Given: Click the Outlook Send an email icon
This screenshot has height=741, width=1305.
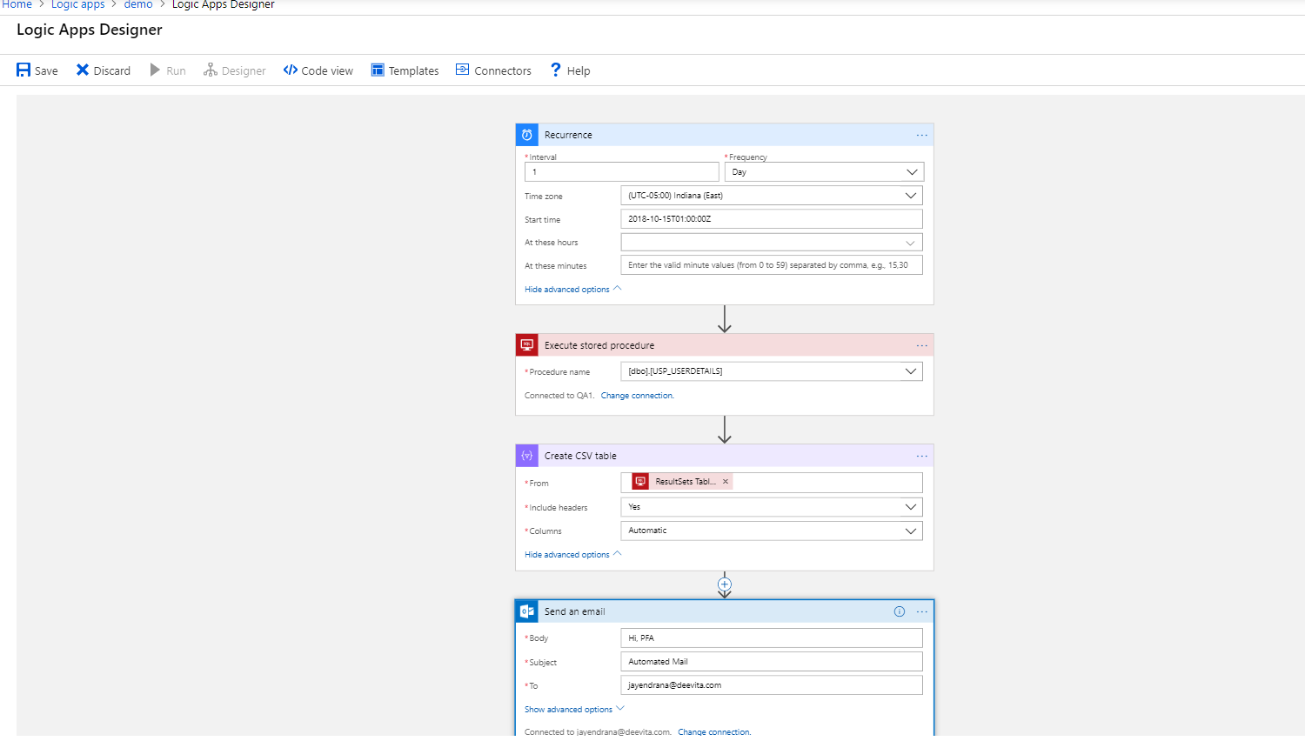Looking at the screenshot, I should [x=527, y=611].
